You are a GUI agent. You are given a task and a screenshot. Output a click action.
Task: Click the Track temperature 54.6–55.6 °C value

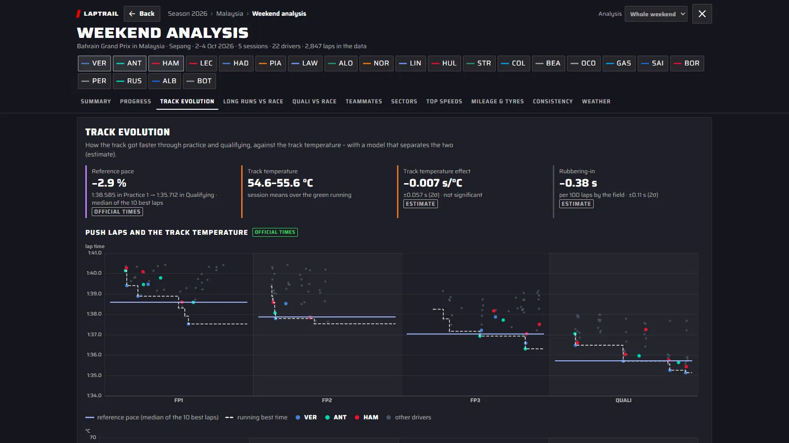tap(280, 183)
